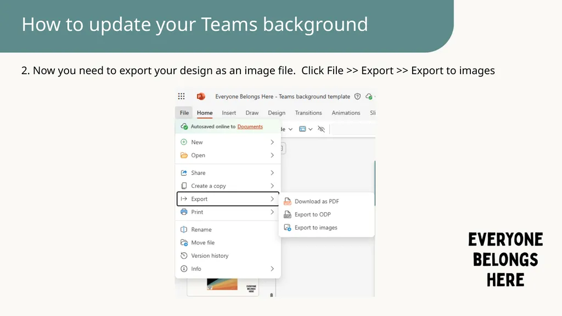Switch to the Insert tab
This screenshot has height=316, width=562.
point(229,113)
